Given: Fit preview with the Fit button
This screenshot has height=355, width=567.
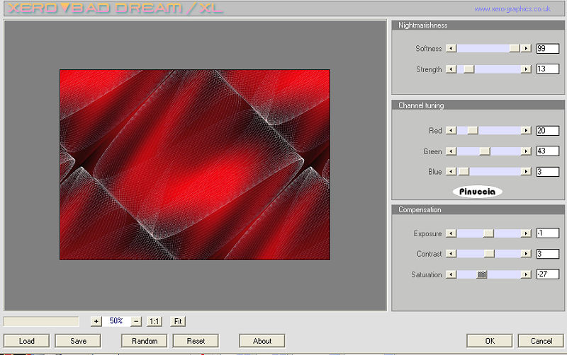Looking at the screenshot, I should point(178,321).
